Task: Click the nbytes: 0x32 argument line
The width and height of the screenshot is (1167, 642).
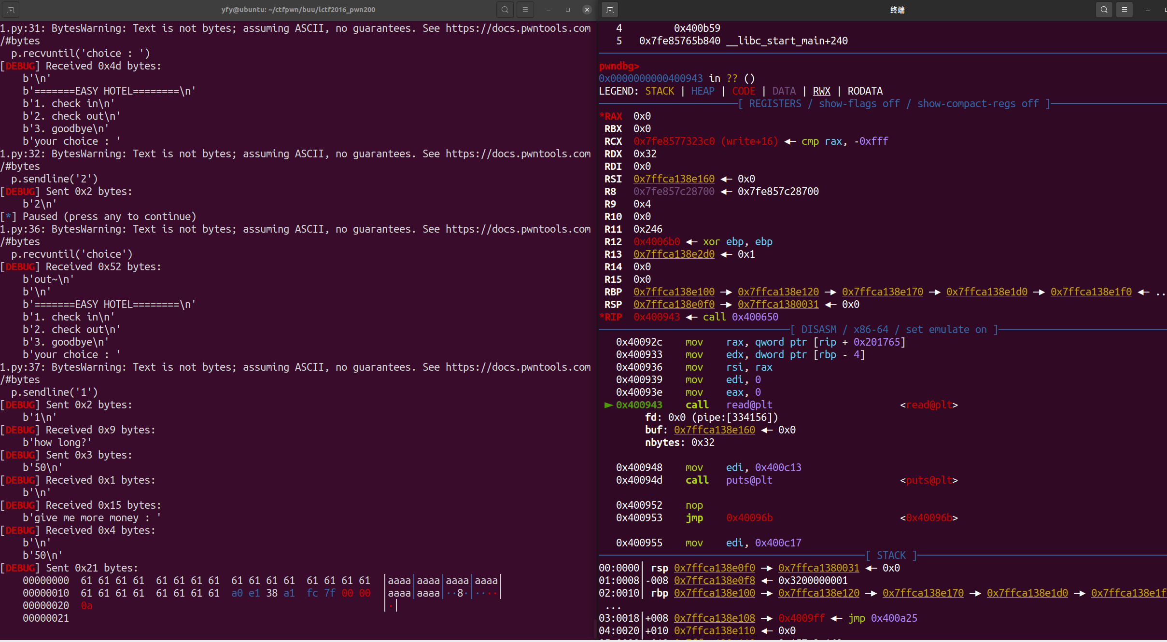Action: click(x=679, y=443)
